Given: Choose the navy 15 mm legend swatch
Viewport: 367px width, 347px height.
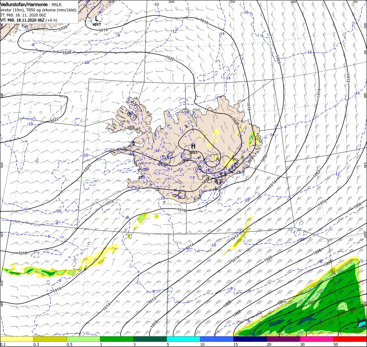Looking at the screenshot, I should coord(250,339).
